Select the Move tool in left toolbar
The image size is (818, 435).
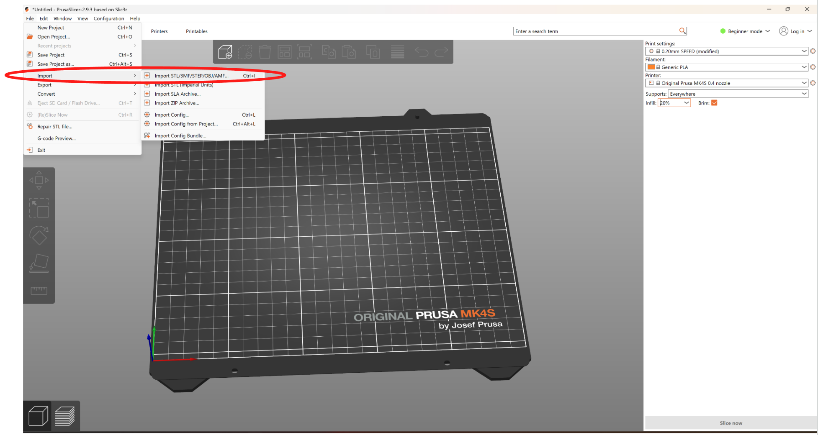click(x=39, y=180)
